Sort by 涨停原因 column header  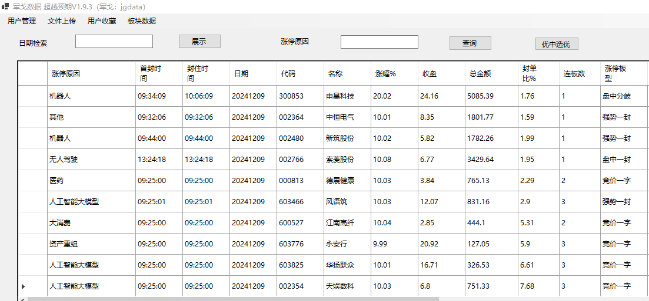pyautogui.click(x=91, y=74)
